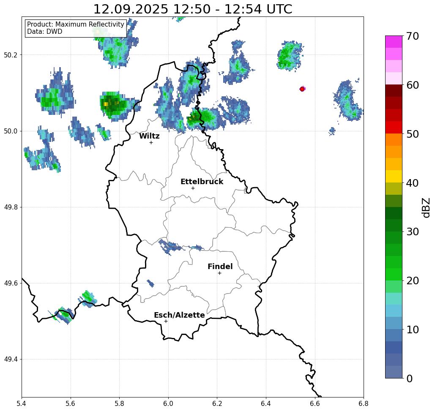Click the 10 label on the dBZ colorbar
The image size is (435, 411).
[412, 329]
